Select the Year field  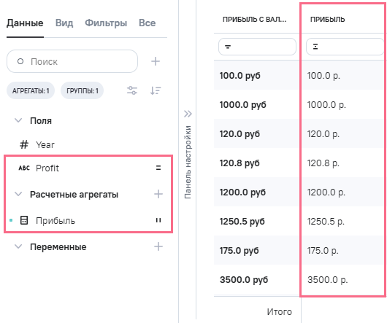pos(45,144)
